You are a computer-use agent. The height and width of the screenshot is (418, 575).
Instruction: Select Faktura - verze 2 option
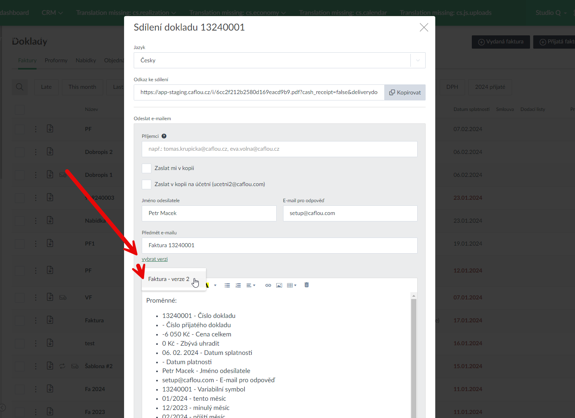pyautogui.click(x=169, y=279)
